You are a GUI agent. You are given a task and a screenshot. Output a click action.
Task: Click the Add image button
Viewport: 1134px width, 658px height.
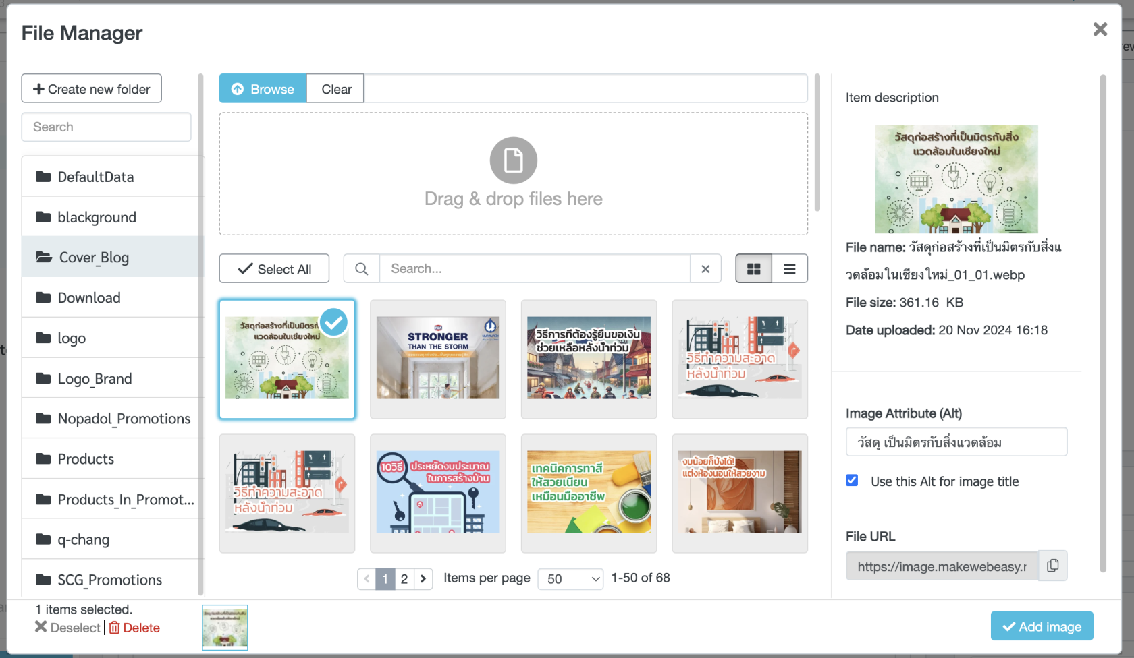[x=1042, y=626]
